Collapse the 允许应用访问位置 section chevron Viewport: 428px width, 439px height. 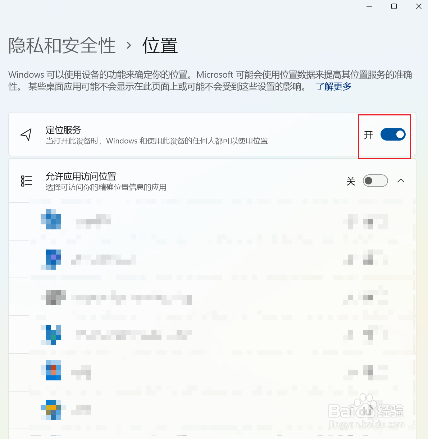pyautogui.click(x=401, y=180)
